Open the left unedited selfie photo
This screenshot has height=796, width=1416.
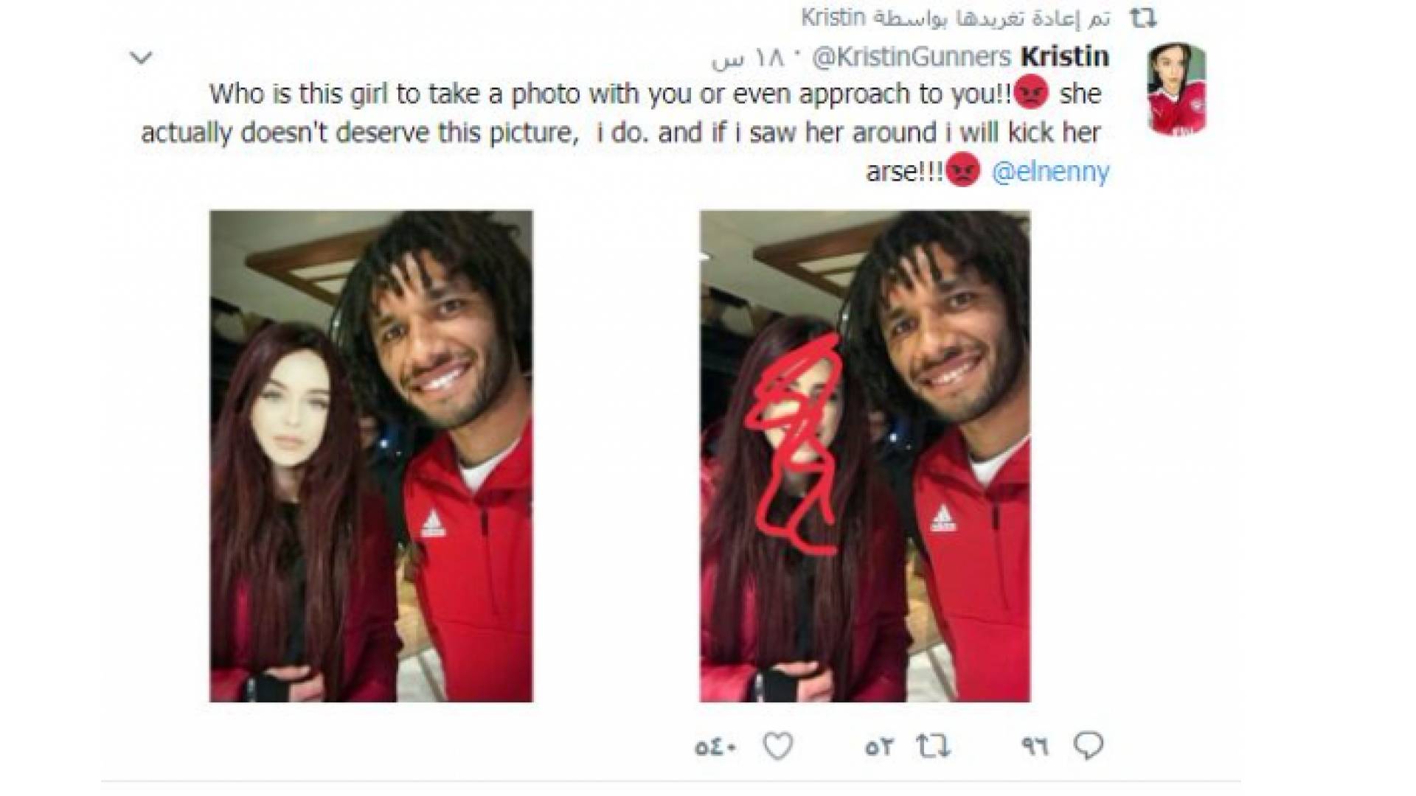[371, 456]
